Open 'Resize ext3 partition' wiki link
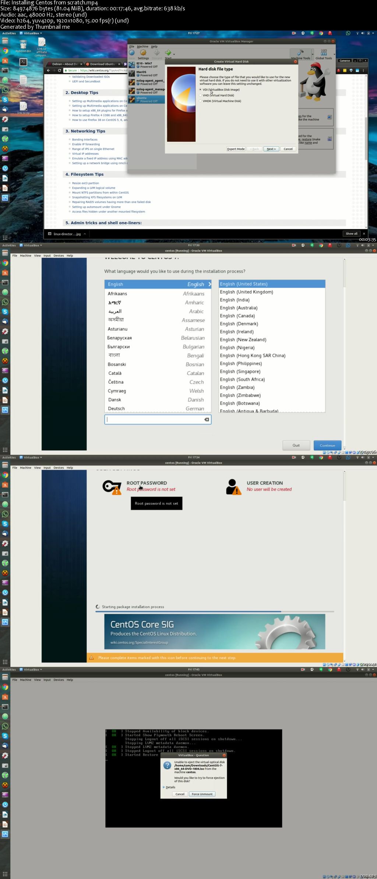The image size is (377, 879). coord(85,183)
